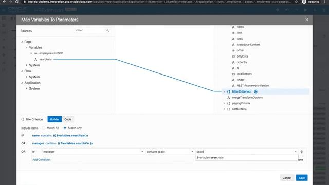Viewport: 329px width, 185px height.
Task: Expand System under Application
Action: click(x=27, y=89)
